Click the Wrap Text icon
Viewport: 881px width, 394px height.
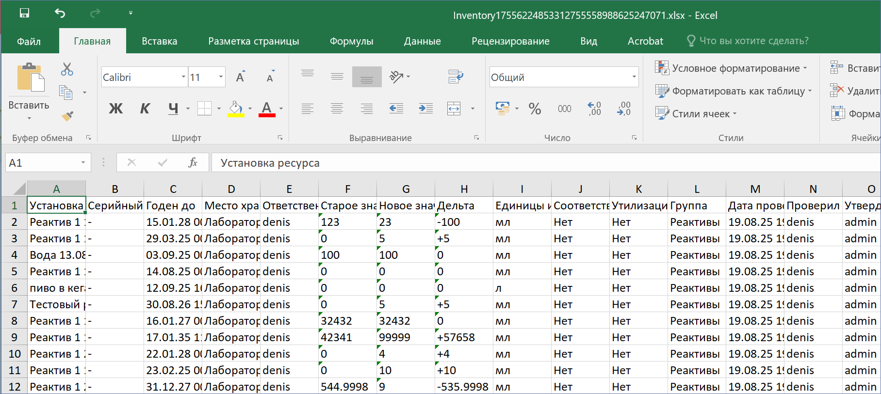click(456, 77)
